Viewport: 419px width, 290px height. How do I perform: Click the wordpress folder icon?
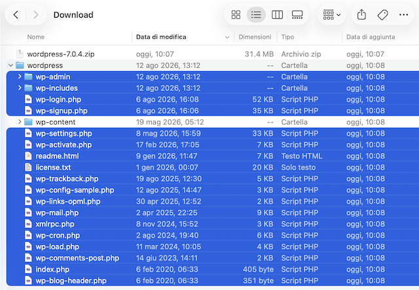(x=20, y=65)
